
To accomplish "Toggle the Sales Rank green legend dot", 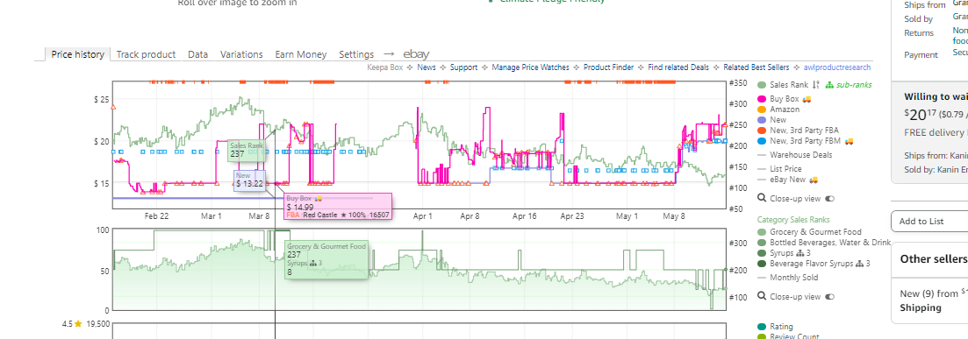I will [x=761, y=85].
